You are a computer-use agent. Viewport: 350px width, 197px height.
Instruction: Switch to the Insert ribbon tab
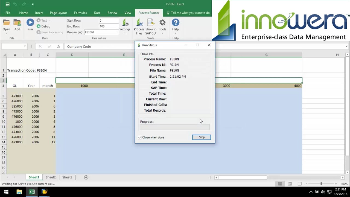[39, 13]
